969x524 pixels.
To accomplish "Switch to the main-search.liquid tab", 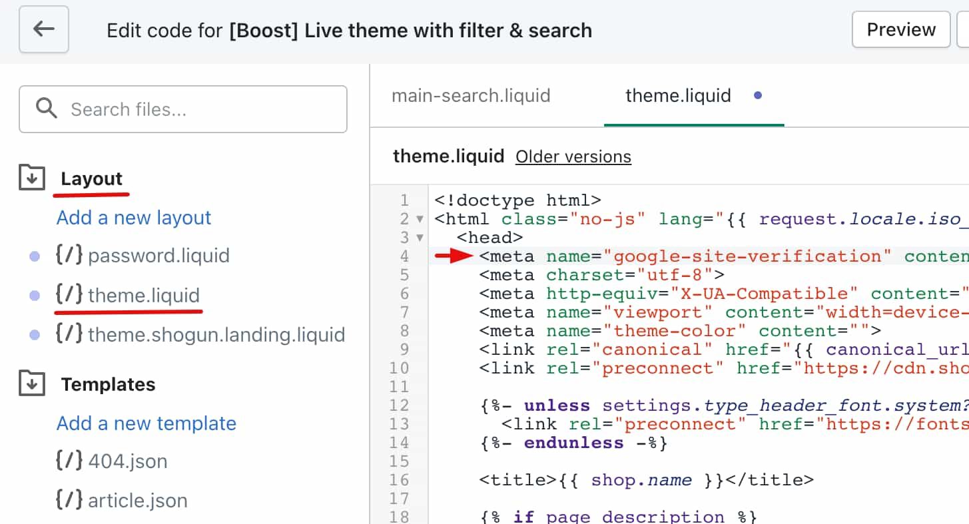I will pos(471,96).
